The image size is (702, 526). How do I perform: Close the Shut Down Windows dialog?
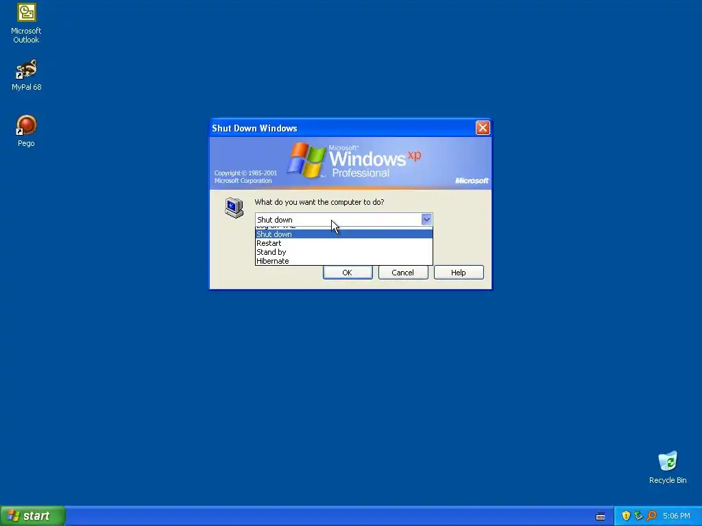point(483,128)
